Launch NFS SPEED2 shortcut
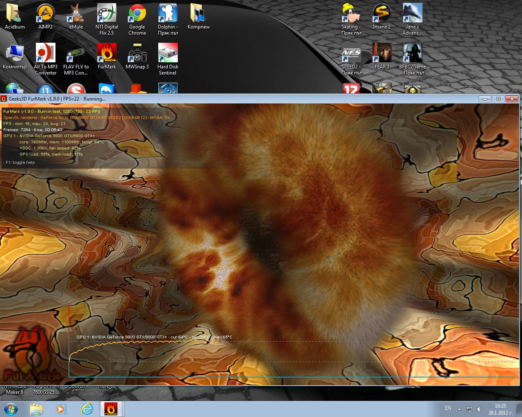Viewport: 522px width, 417px height. 352,59
